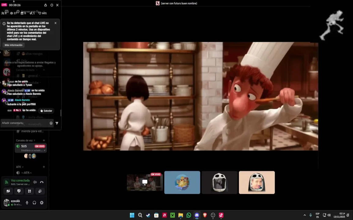Open TikTok LIVE Studio from the taskbar
353x220 pixels.
[x=221, y=215]
